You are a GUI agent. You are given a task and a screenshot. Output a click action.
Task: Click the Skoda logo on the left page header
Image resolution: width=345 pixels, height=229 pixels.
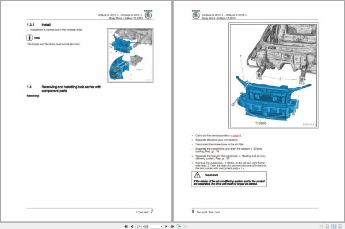pyautogui.click(x=148, y=15)
